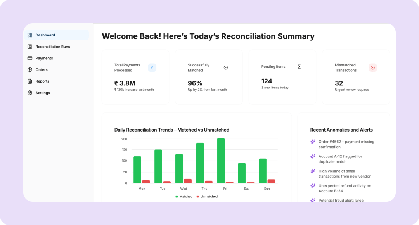Viewport: 419px width, 225px height.
Task: Click the Orders box icon
Action: [30, 70]
